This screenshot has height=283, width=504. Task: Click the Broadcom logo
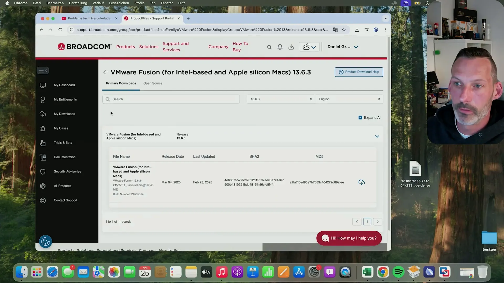point(85,47)
